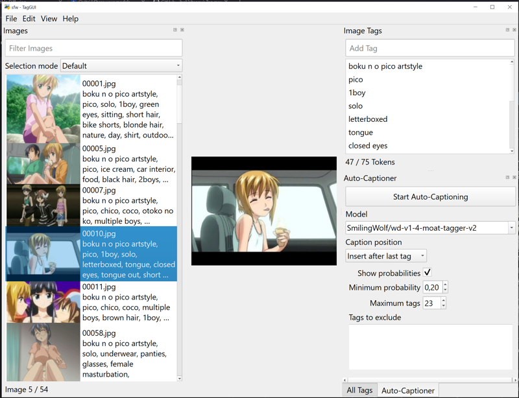Click the 'Image 5 / 54' status text
The width and height of the screenshot is (519, 398).
coord(27,390)
